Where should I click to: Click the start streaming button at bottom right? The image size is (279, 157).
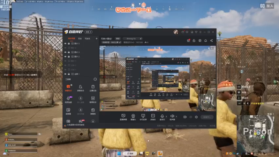pyautogui.click(x=207, y=117)
